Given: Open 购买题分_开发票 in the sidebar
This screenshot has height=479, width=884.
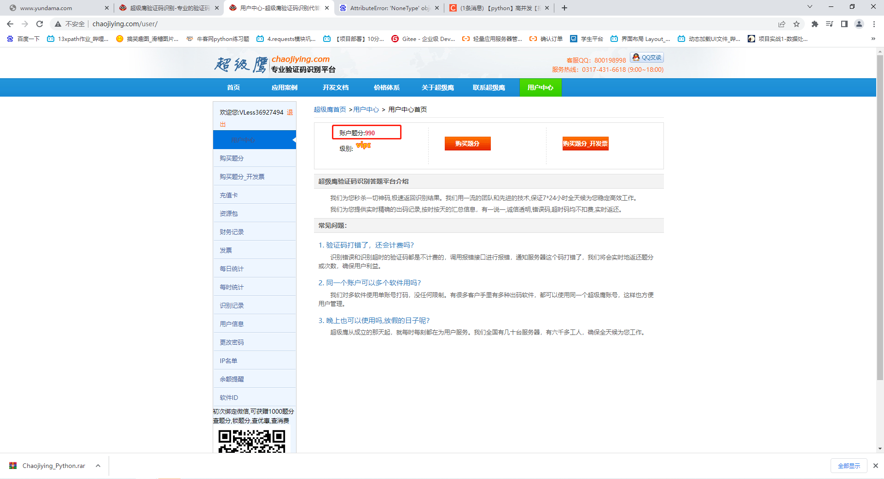Looking at the screenshot, I should point(255,177).
